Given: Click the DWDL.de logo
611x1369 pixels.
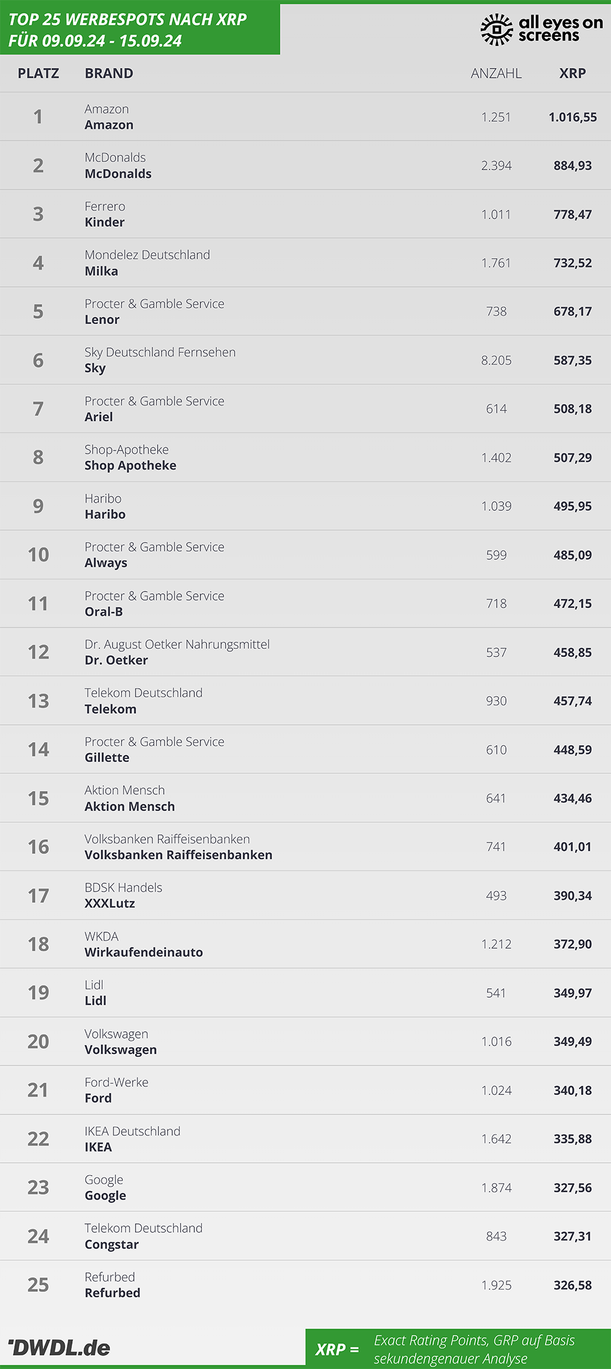Looking at the screenshot, I should [x=59, y=1348].
